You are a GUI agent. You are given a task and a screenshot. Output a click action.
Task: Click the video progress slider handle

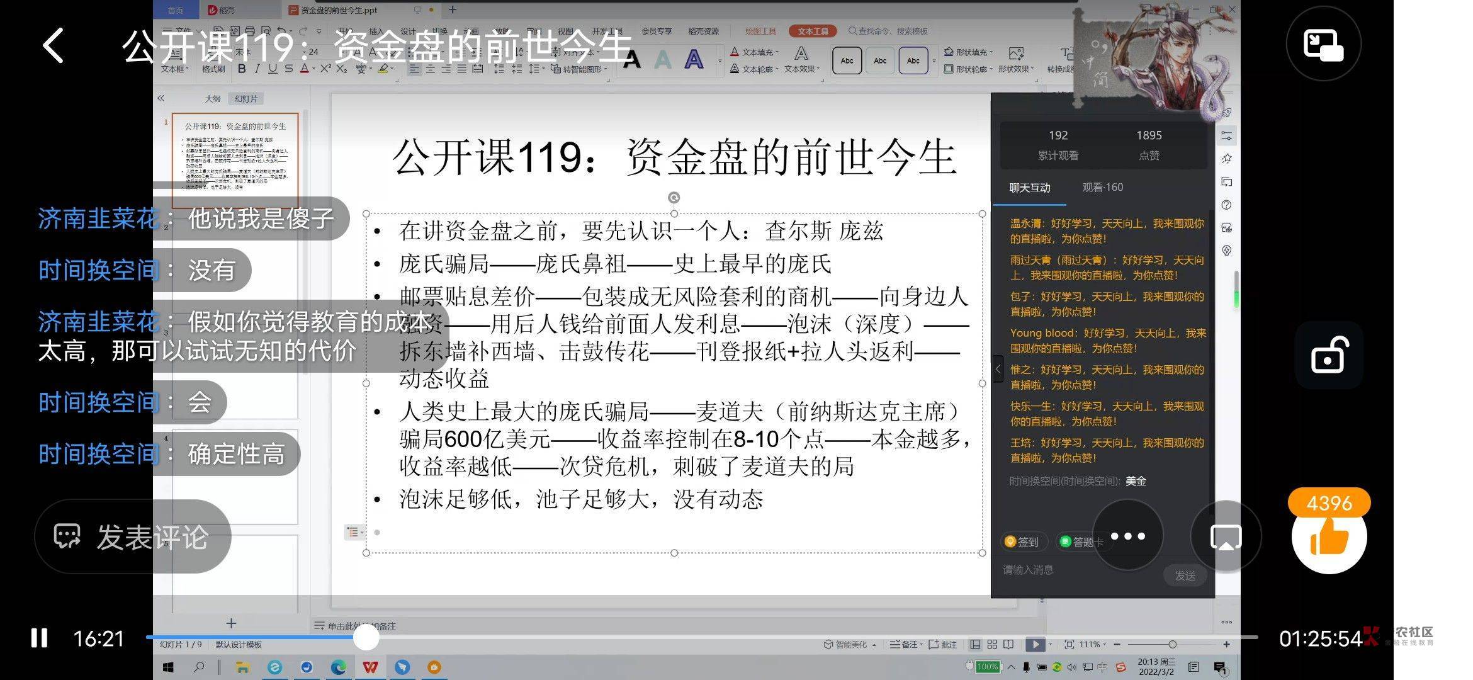[366, 638]
